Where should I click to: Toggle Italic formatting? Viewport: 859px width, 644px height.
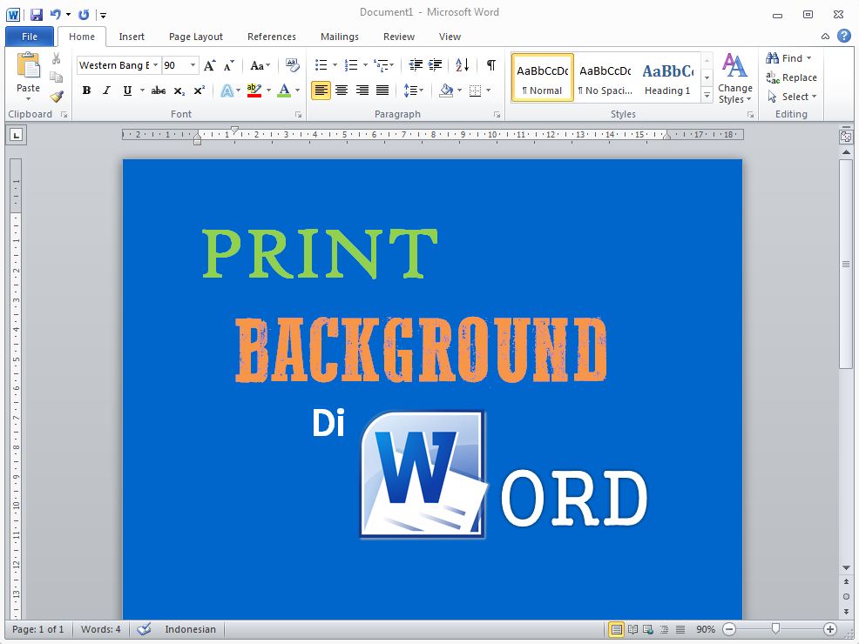(107, 91)
